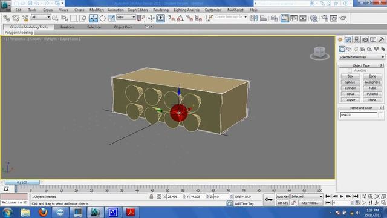
Task: Click the Select and Manipulate icon
Action: click(151, 18)
